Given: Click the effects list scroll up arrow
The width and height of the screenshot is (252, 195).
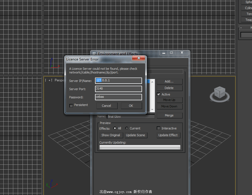Looking at the screenshot, I should 152,82.
